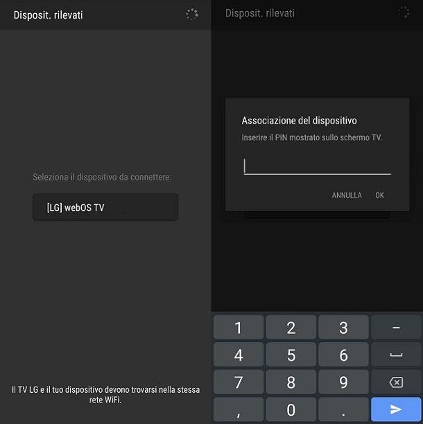
Task: Tap the period key on keypad
Action: tap(343, 409)
